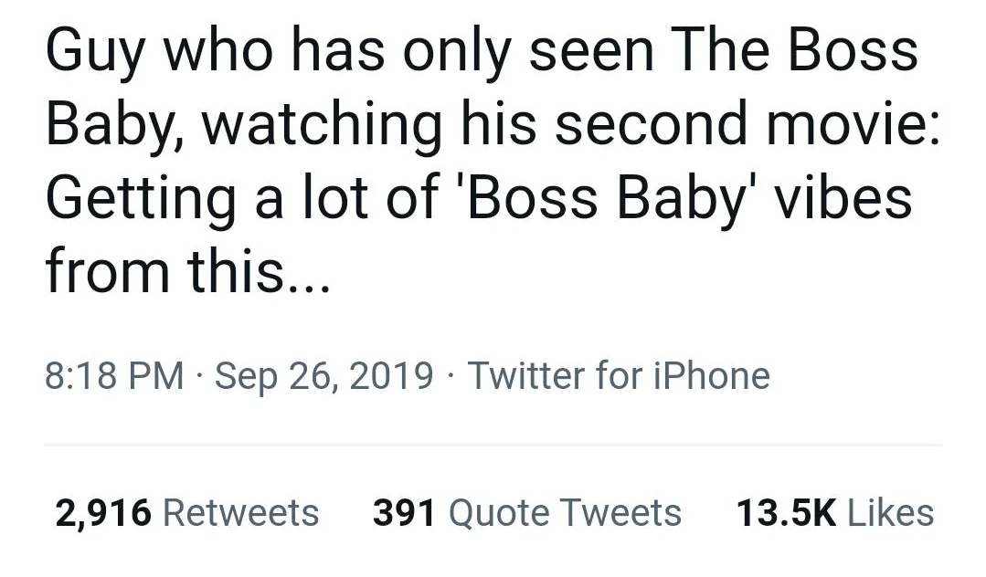This screenshot has width=986, height=577.
Task: Click the 8:18 PM timestamp
Action: (x=114, y=375)
